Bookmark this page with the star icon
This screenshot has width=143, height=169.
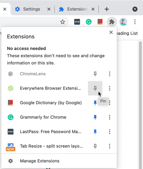(x=63, y=22)
